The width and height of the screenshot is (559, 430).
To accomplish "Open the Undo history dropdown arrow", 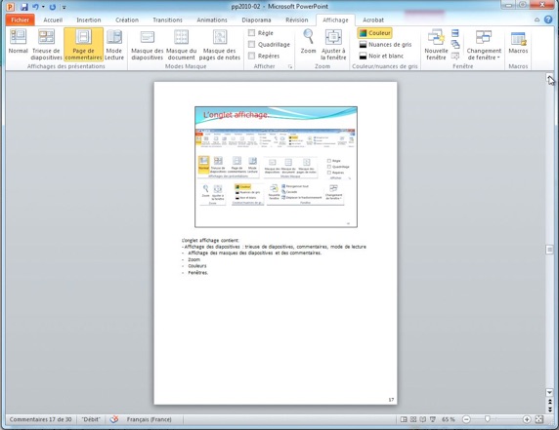I will tap(43, 7).
